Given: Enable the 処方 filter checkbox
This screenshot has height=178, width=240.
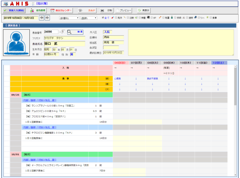Looking at the screenshot, I should (x=116, y=18).
